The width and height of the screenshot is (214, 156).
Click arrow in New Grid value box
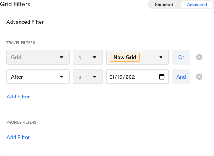161,57
